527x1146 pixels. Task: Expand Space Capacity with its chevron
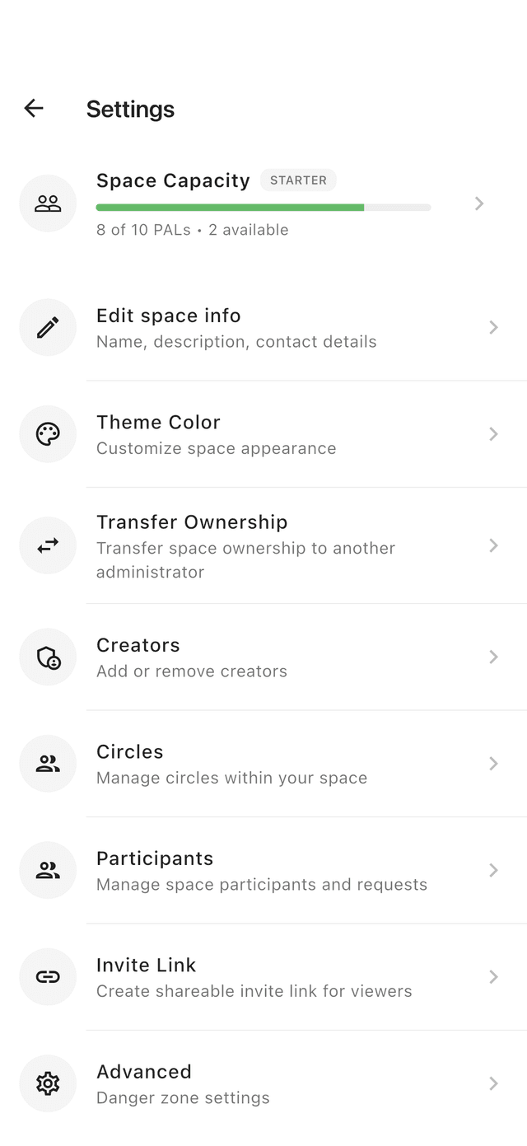(479, 203)
